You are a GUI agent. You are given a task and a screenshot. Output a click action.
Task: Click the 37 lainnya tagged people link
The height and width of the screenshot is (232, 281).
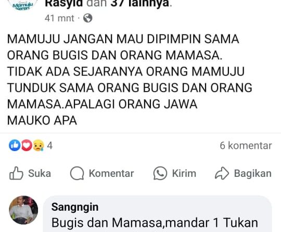pyautogui.click(x=140, y=4)
